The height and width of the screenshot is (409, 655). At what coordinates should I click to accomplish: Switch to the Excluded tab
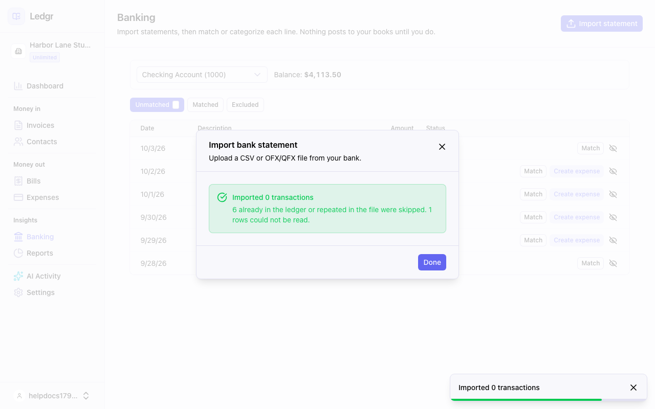click(x=245, y=105)
